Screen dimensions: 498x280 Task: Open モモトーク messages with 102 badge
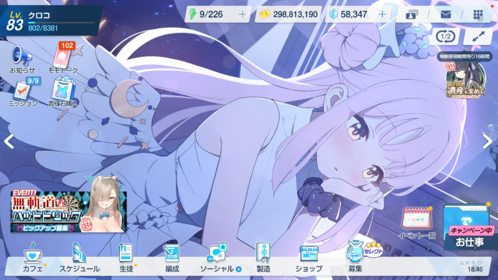click(63, 57)
